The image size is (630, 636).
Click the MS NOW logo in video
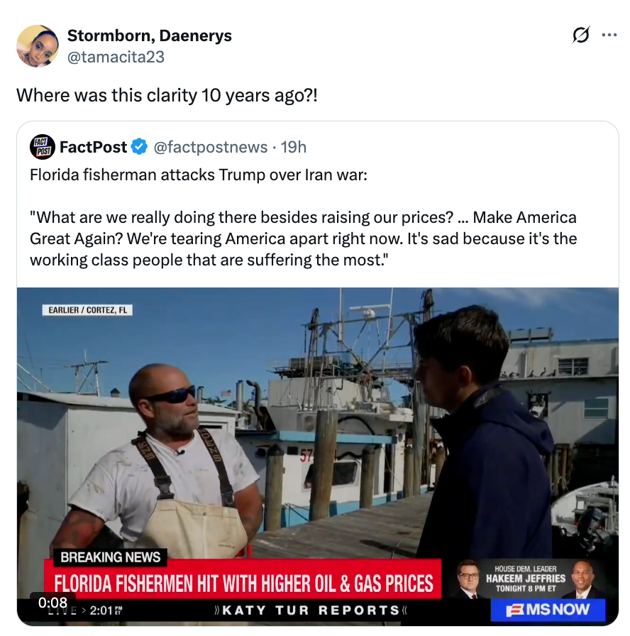(547, 609)
